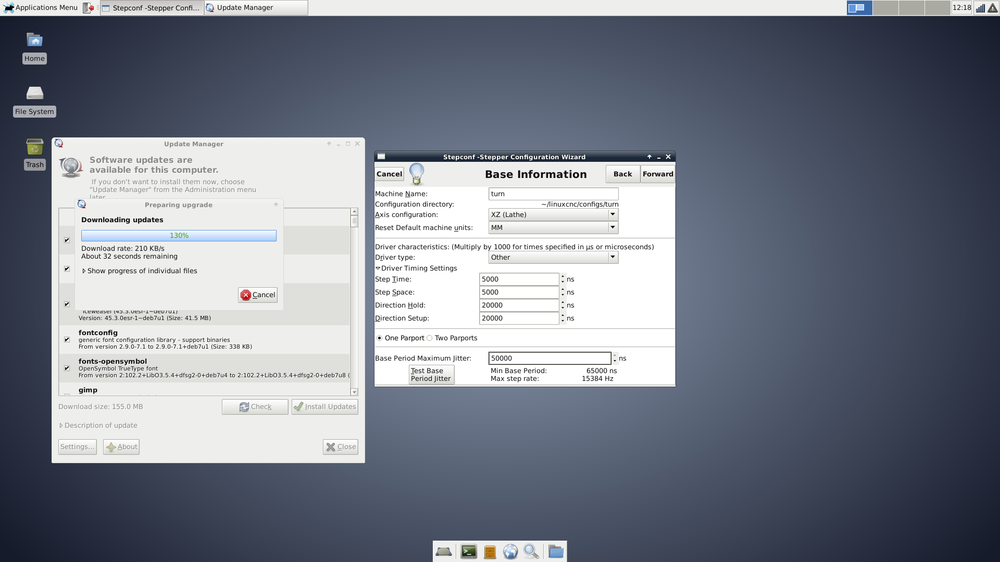Click the Machine Name input field

click(x=553, y=194)
